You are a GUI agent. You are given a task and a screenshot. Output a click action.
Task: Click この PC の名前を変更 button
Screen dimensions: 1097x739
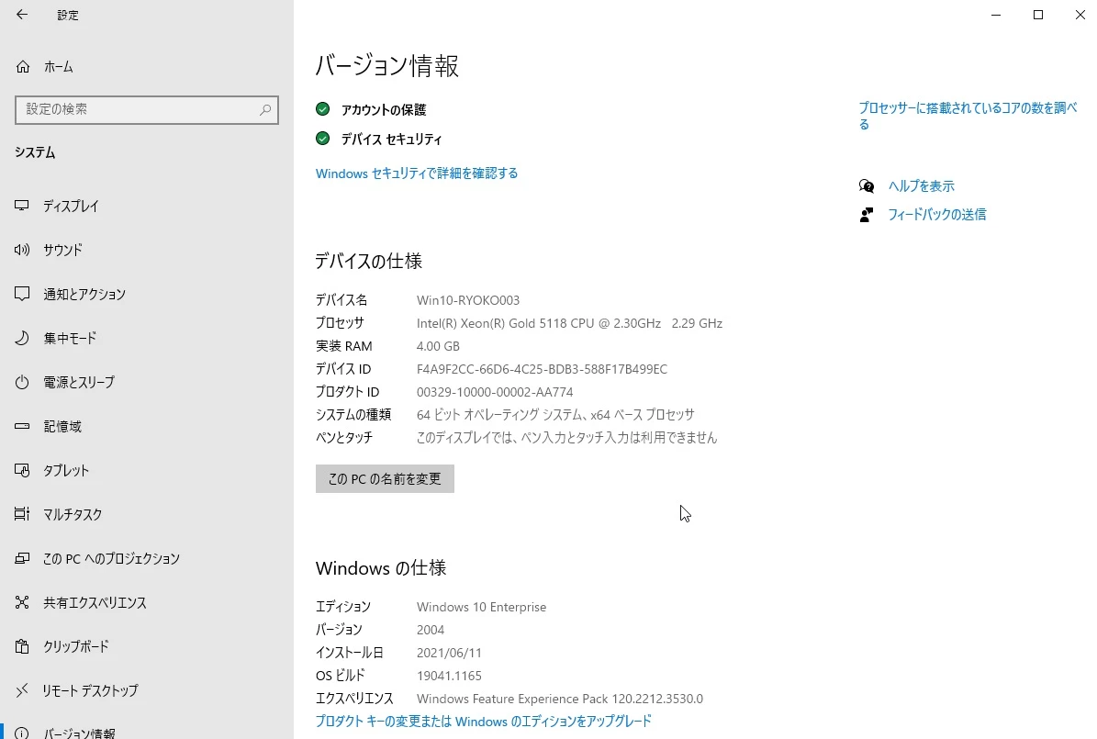click(385, 478)
